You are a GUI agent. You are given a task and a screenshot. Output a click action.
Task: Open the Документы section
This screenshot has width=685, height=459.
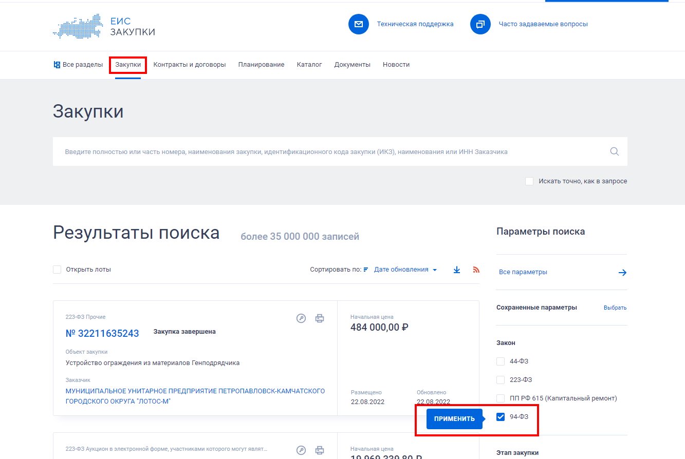[352, 65]
